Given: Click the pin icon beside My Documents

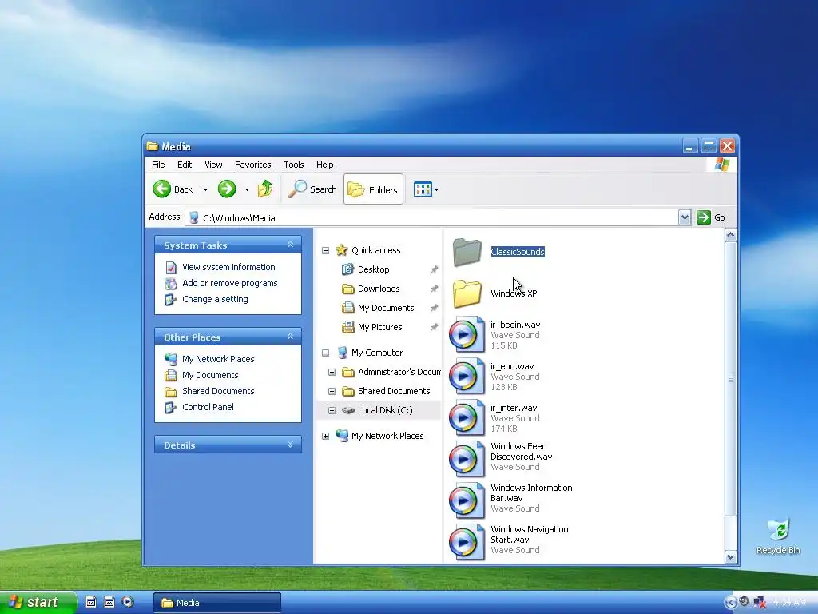Looking at the screenshot, I should point(434,308).
